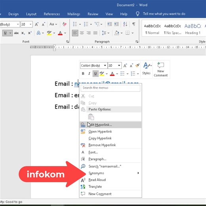Viewport: 206px width, 206px height.
Task: Click the mini toolbar numbering icon
Action: [x=133, y=74]
